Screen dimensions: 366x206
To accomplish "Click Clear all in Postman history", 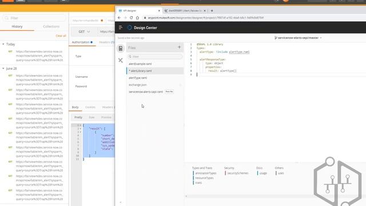I will (x=61, y=35).
